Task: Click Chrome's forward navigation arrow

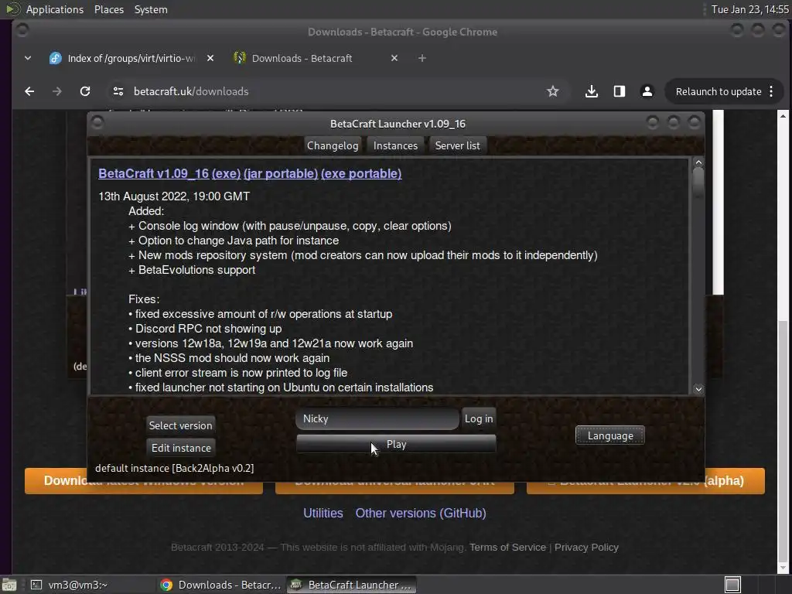Action: tap(57, 91)
